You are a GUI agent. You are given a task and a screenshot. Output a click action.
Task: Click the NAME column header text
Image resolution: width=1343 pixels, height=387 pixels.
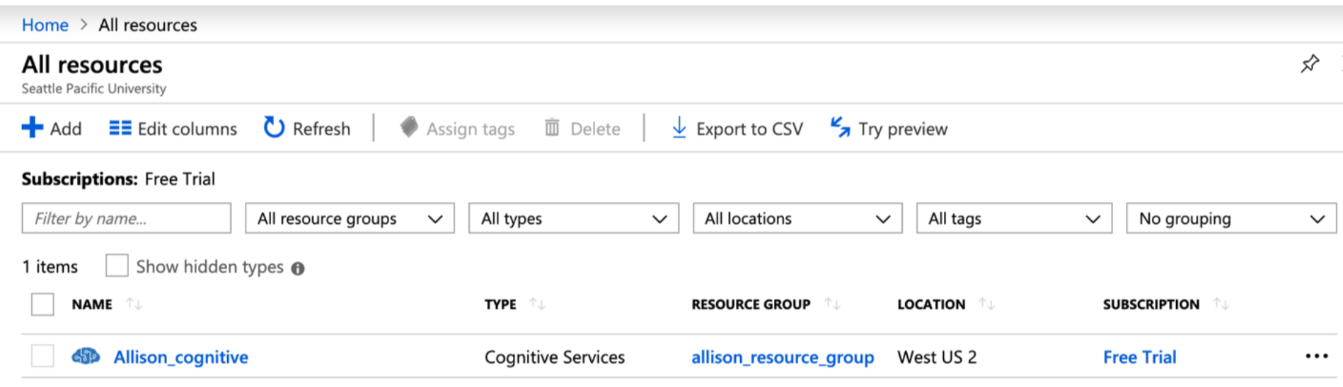click(x=92, y=304)
